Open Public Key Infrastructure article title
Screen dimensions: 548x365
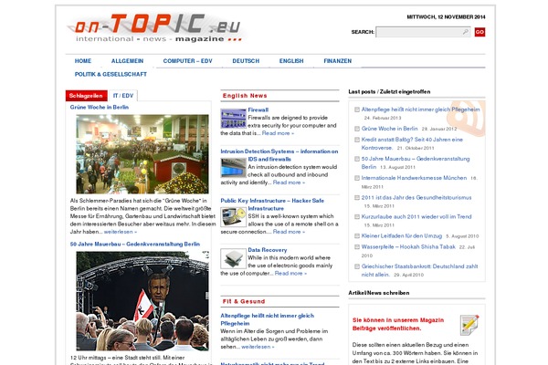272,204
